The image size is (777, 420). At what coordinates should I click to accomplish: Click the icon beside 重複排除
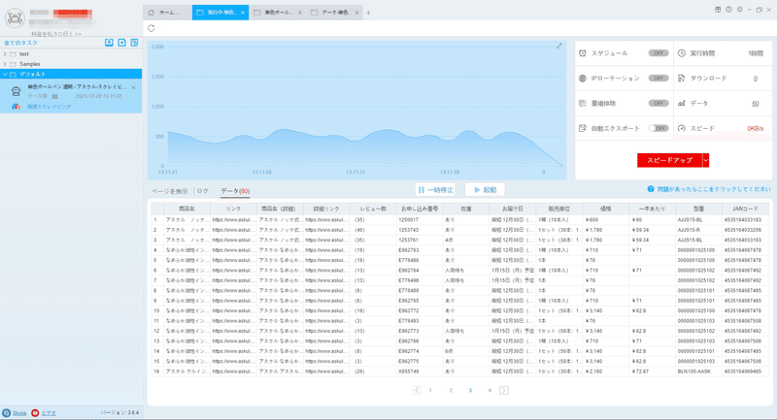pyautogui.click(x=583, y=104)
